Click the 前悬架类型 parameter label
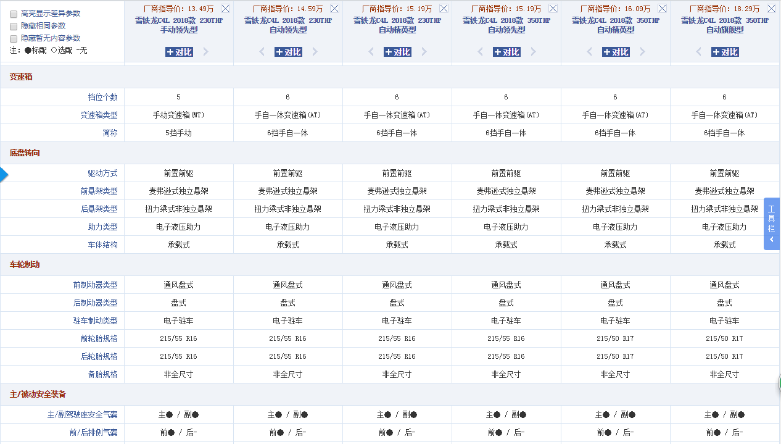This screenshot has height=444, width=781. pyautogui.click(x=99, y=191)
